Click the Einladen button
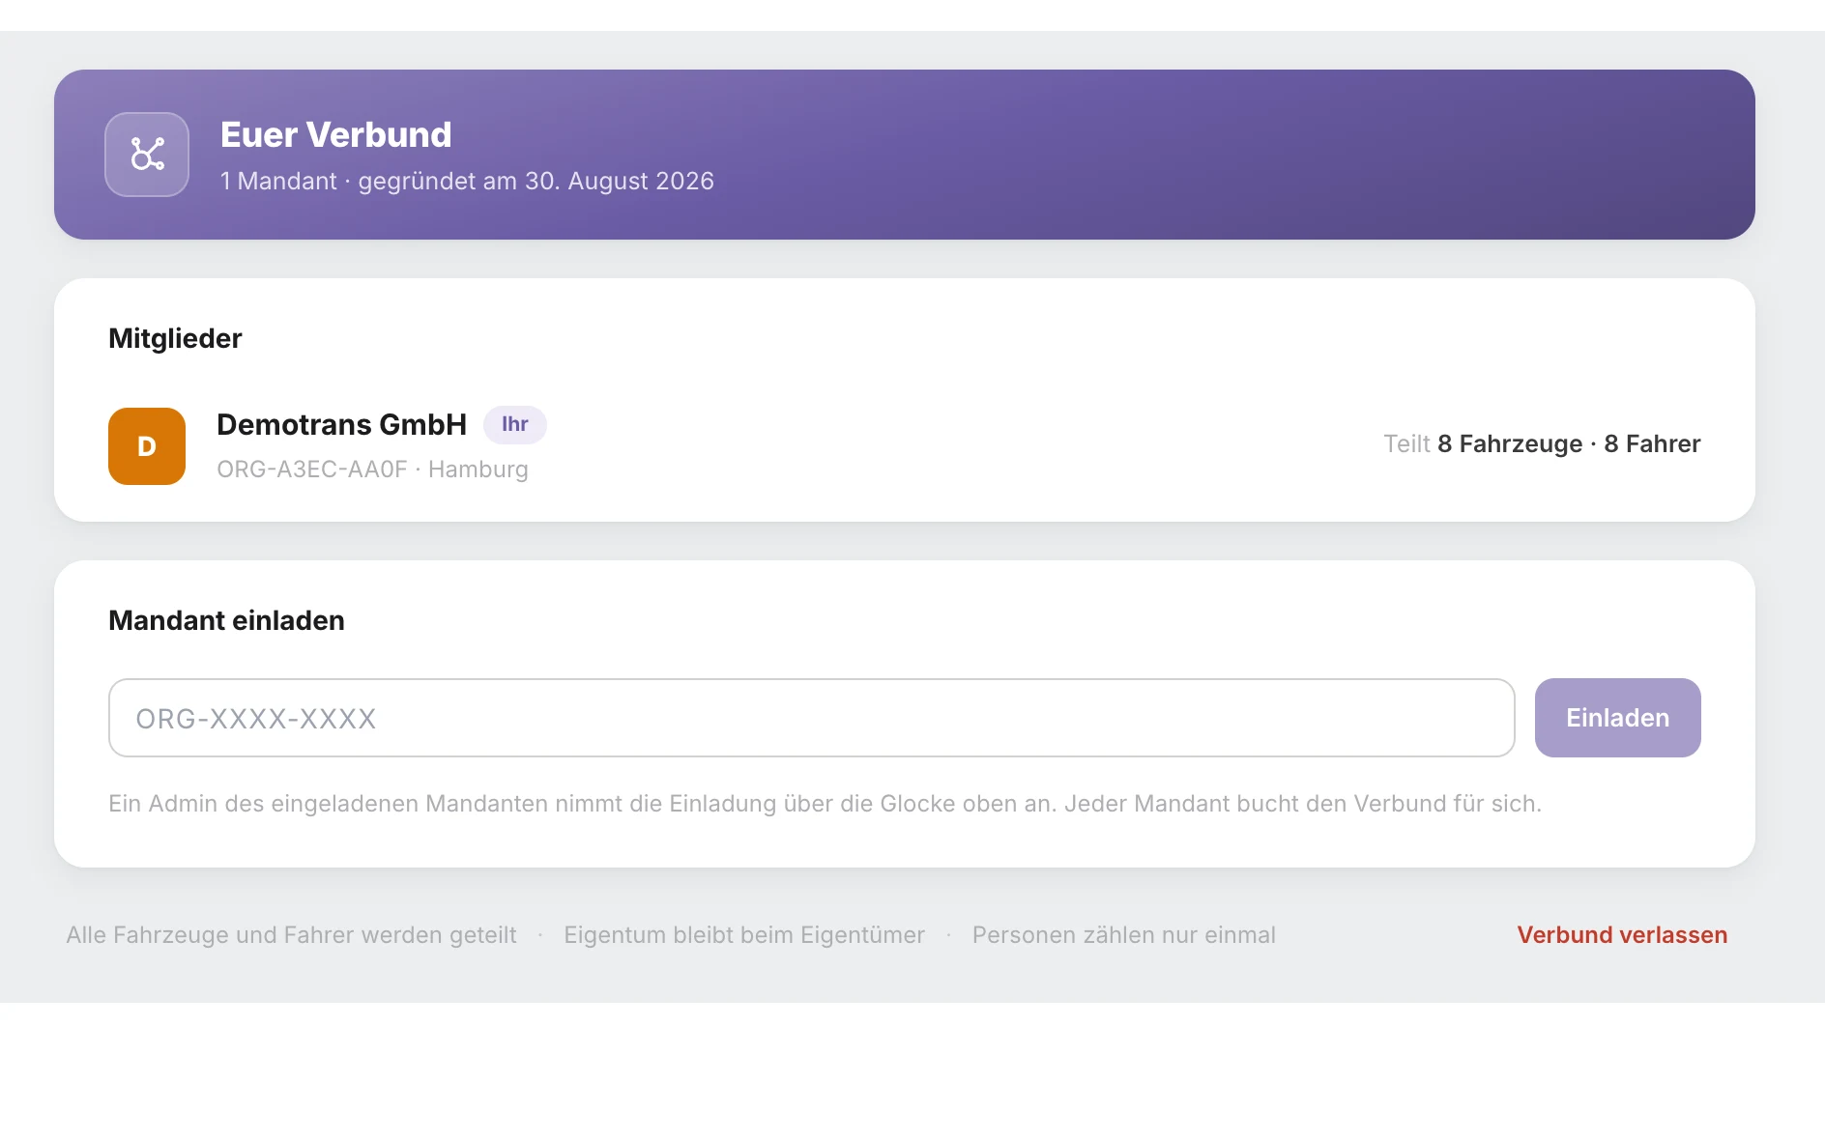This screenshot has width=1825, height=1140. [x=1617, y=718]
